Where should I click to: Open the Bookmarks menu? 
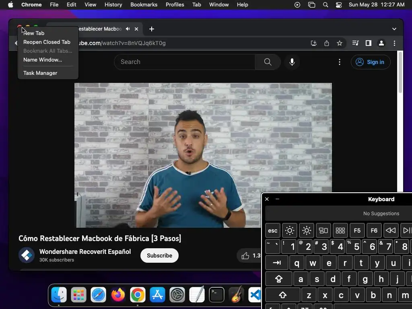pos(144,4)
